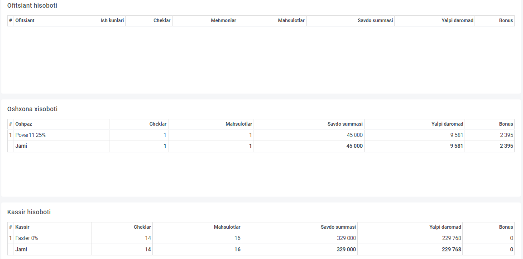Click 229 768 in the Faster 0% row

click(452, 238)
